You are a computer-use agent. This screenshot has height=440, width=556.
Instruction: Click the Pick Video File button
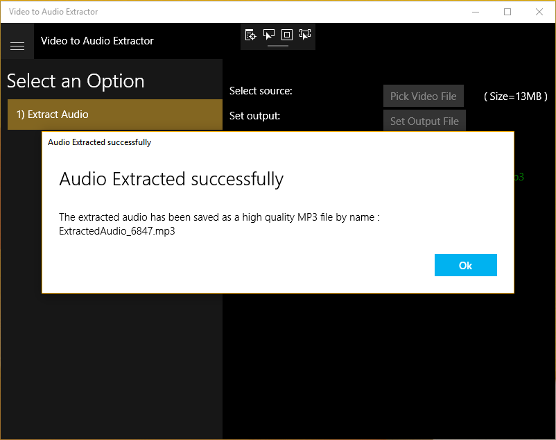tap(424, 96)
